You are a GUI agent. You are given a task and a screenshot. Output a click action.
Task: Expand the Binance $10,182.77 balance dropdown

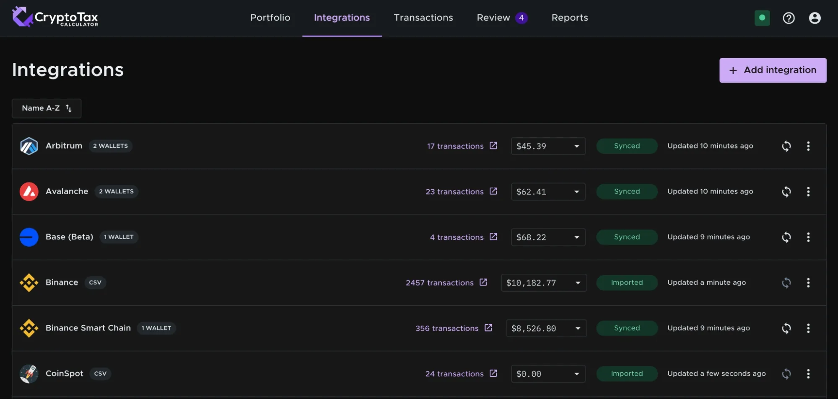coord(544,283)
